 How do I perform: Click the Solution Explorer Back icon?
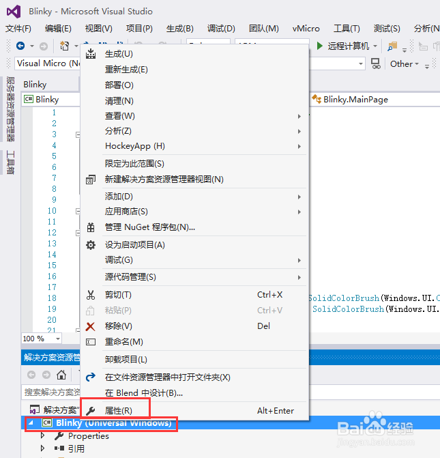click(x=31, y=375)
